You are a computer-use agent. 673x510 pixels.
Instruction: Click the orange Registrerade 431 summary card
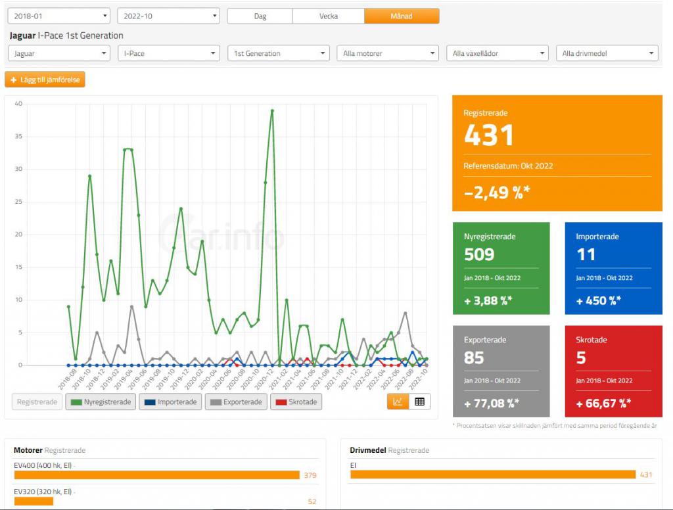pyautogui.click(x=557, y=153)
